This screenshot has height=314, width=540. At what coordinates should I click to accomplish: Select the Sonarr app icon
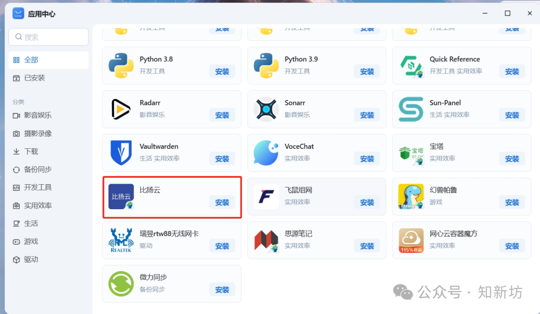pos(266,109)
